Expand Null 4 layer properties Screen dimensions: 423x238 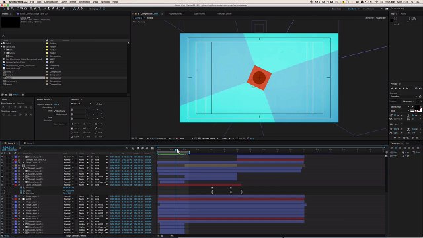coord(13,199)
